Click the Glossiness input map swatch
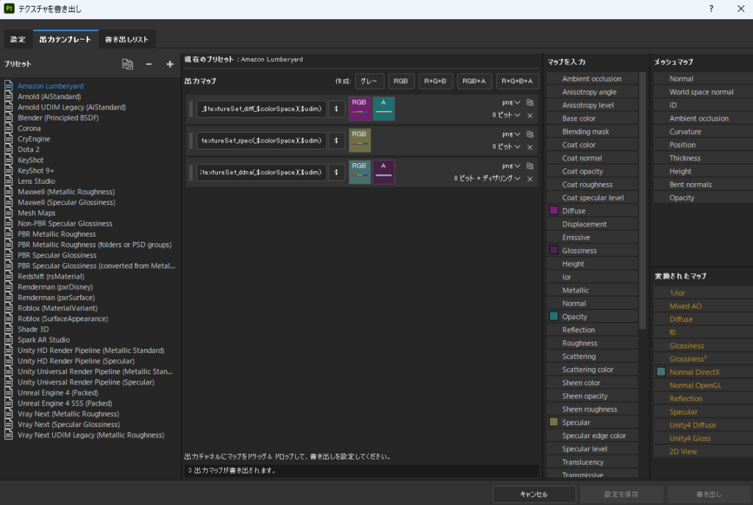Image resolution: width=753 pixels, height=505 pixels. tap(554, 251)
